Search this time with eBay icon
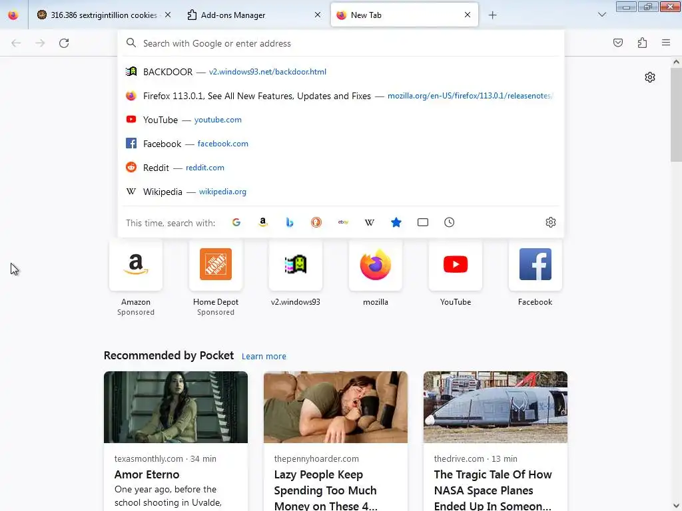 (x=343, y=222)
